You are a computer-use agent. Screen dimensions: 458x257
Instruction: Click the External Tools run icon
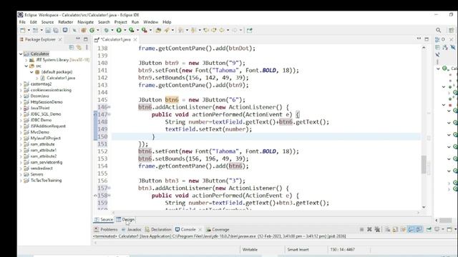click(145, 30)
